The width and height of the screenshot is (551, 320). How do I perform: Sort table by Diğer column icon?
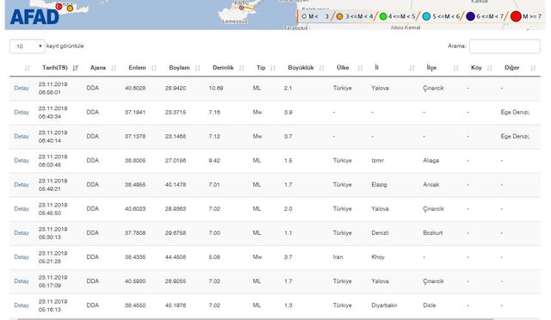[533, 68]
